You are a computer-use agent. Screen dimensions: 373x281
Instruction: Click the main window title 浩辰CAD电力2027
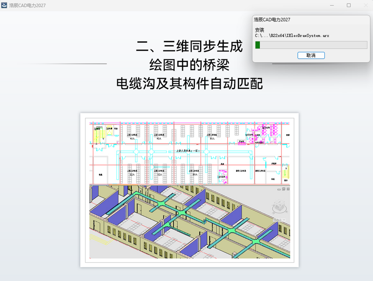[x=28, y=6]
